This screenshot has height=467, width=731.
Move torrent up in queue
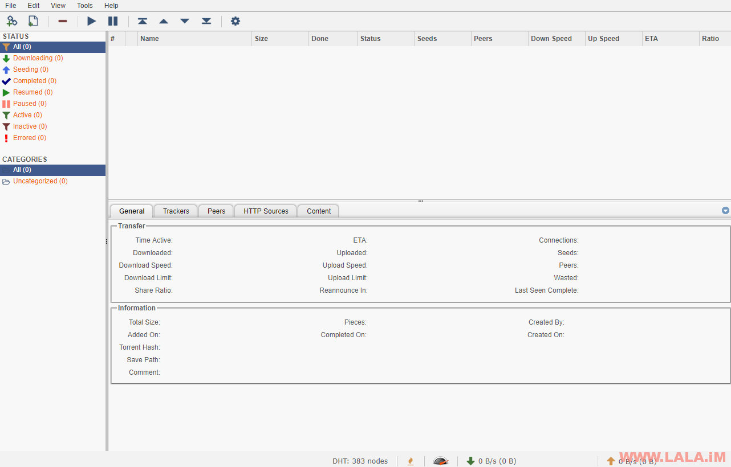pos(164,21)
